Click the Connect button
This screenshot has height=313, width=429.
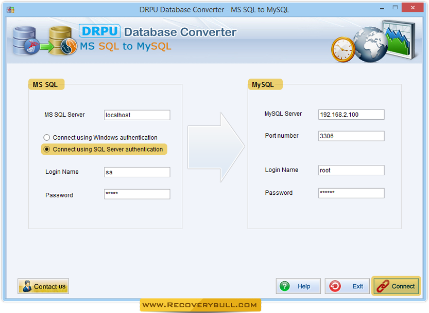[396, 286]
